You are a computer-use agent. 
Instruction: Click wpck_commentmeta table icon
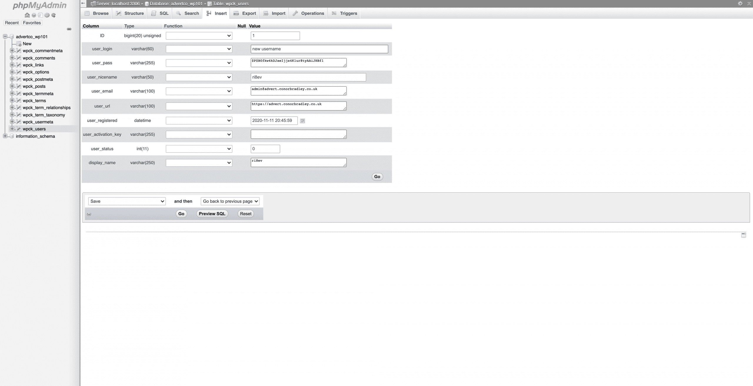[19, 51]
